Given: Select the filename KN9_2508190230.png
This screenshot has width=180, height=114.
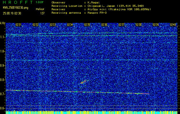Looking at the screenshot, I should coord(15,8).
